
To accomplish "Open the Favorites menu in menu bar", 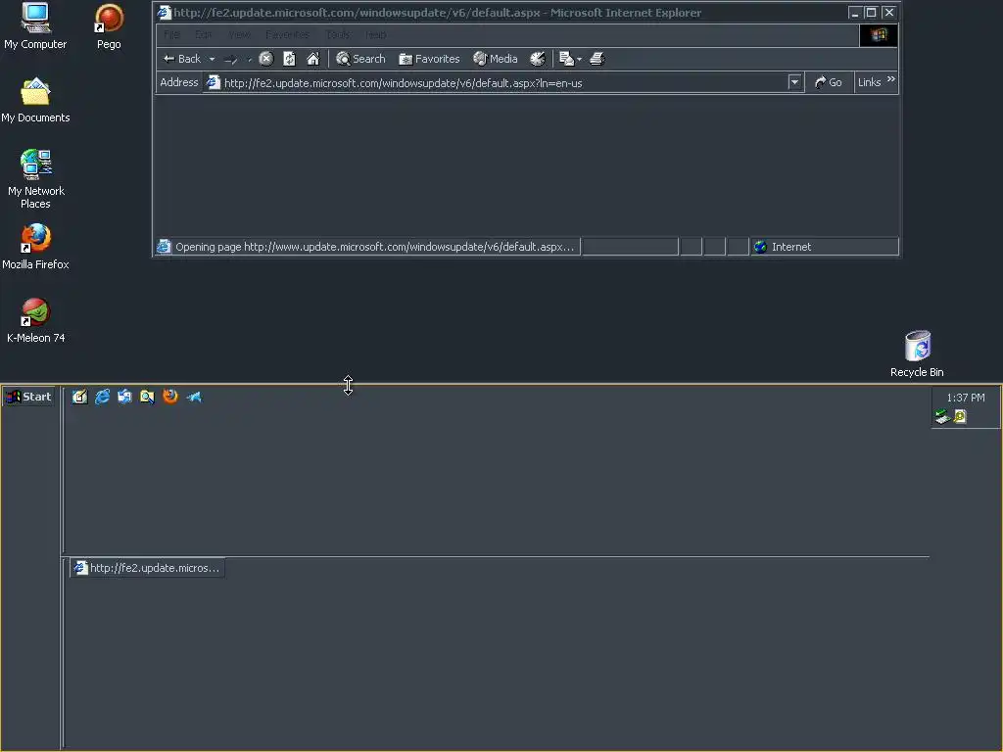I will [287, 34].
